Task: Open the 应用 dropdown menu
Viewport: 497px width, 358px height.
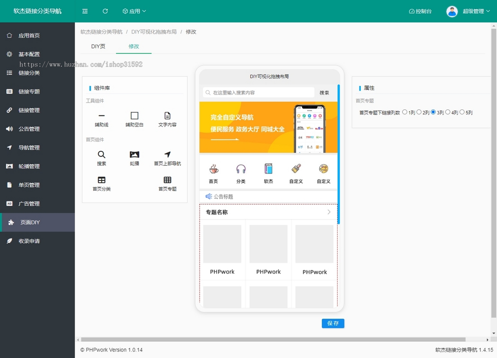Action: pyautogui.click(x=134, y=11)
